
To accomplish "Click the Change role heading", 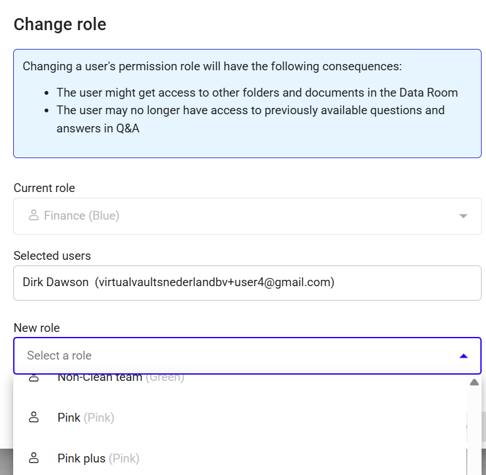I will click(60, 24).
